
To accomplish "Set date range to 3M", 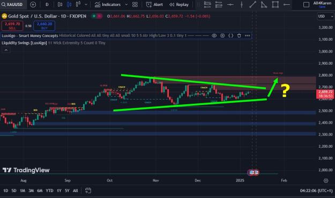I will click(x=31, y=191).
